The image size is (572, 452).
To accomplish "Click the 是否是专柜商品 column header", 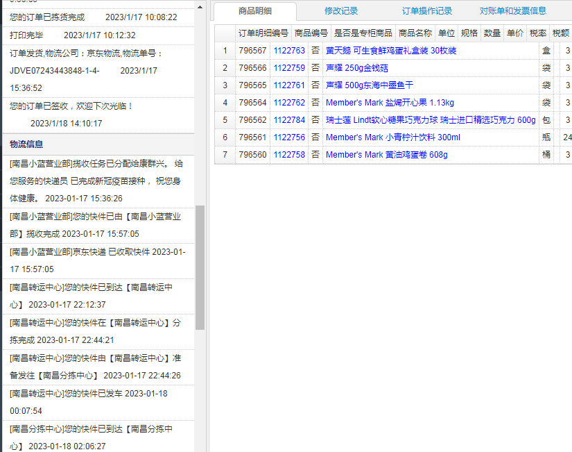I will (x=363, y=33).
